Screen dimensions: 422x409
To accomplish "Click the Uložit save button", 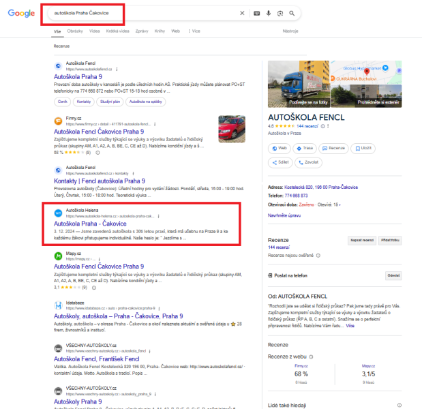I will click(x=363, y=149).
